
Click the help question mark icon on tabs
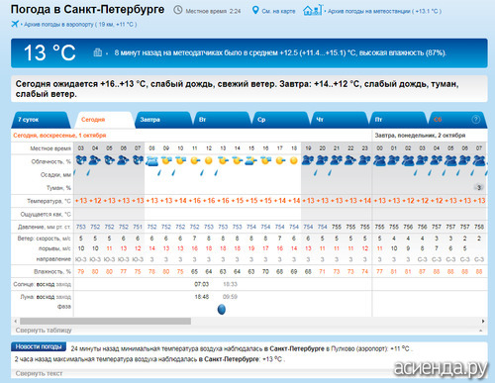tap(476, 120)
